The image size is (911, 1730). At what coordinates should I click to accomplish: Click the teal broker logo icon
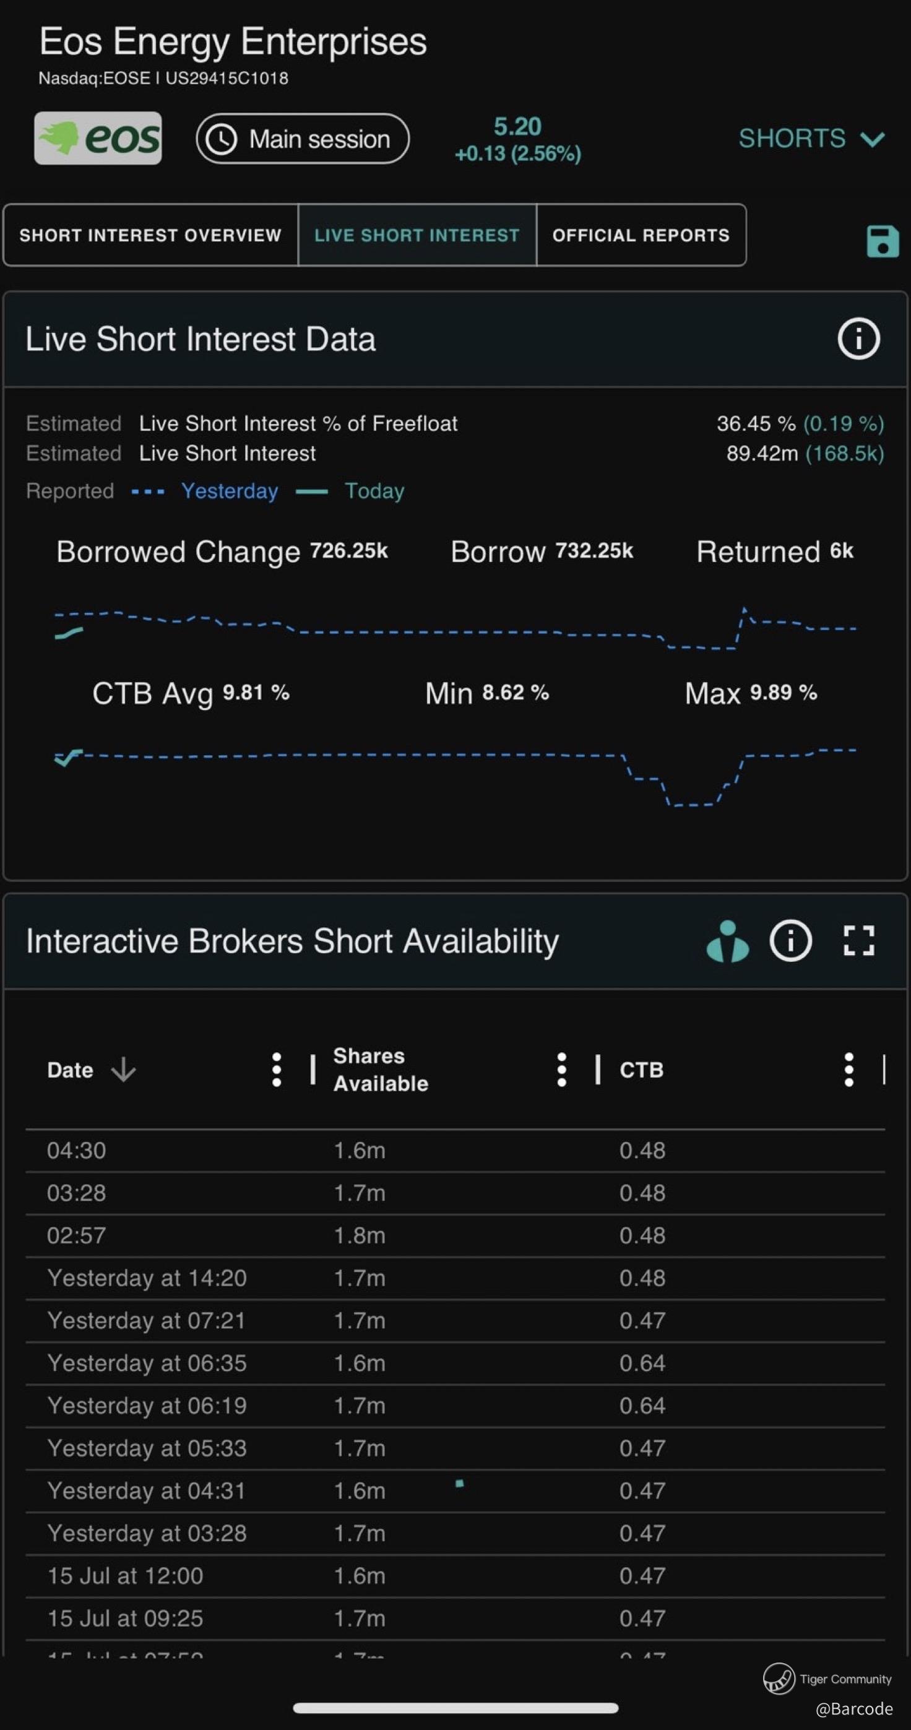click(728, 941)
